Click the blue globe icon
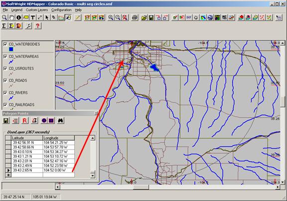The width and height of the screenshot is (287, 201). tap(210, 17)
